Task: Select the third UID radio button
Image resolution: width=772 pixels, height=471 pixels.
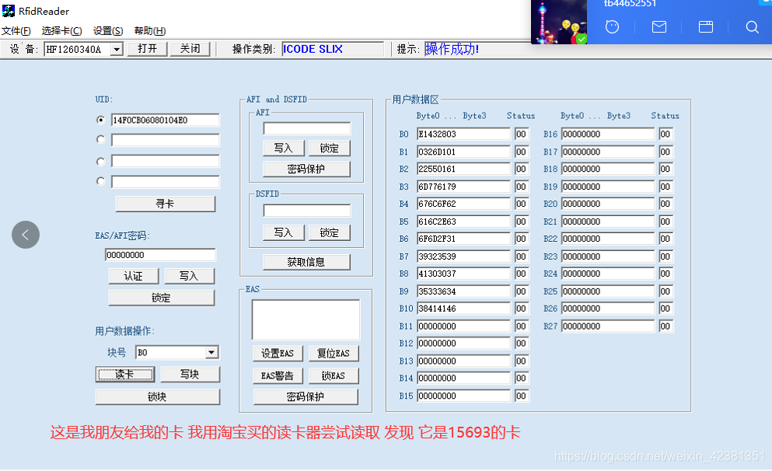Action: pyautogui.click(x=100, y=161)
